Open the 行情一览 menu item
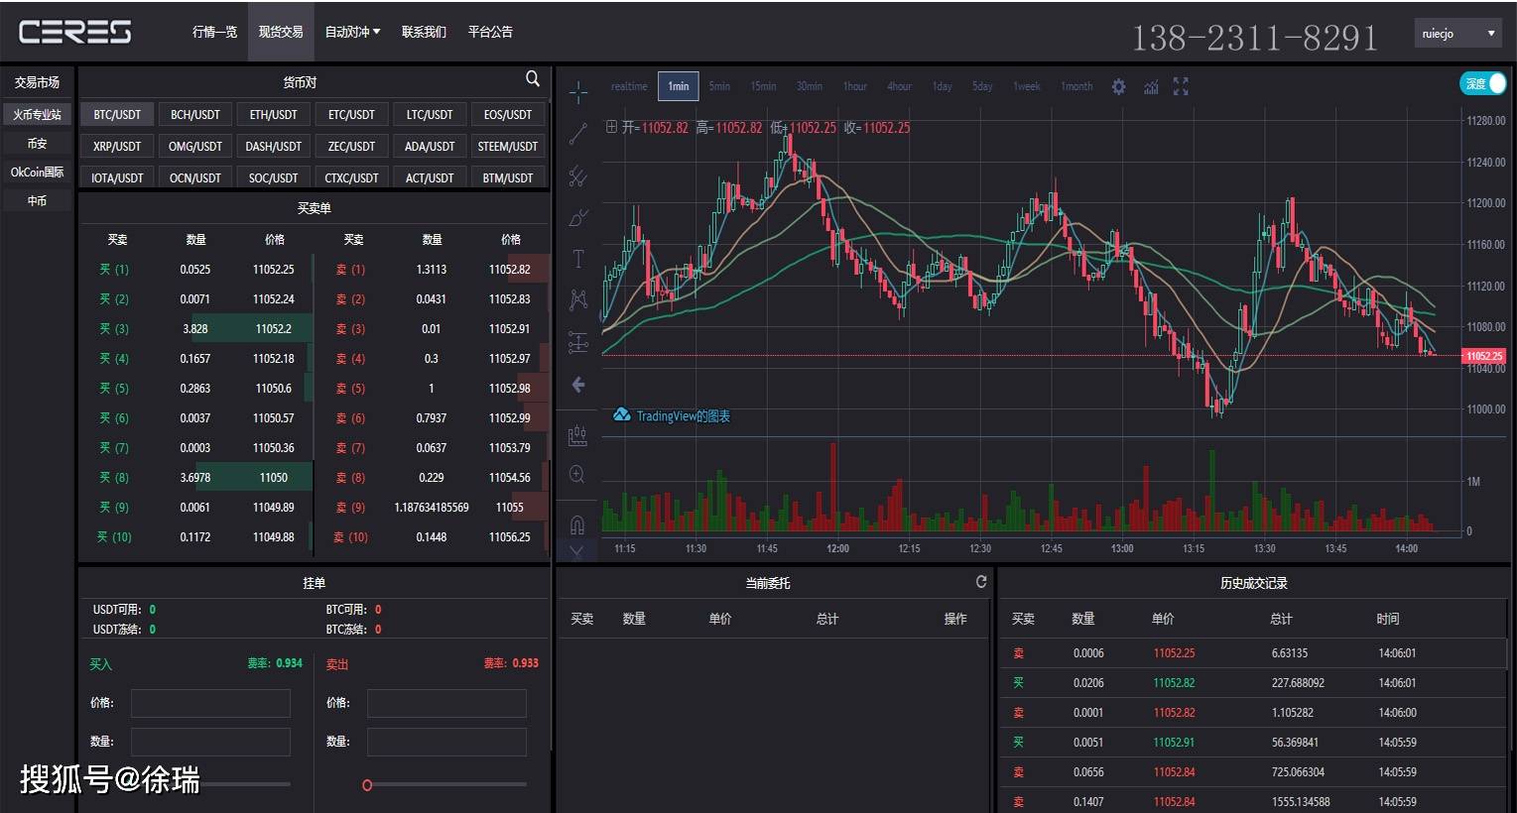This screenshot has width=1517, height=813. 215,32
